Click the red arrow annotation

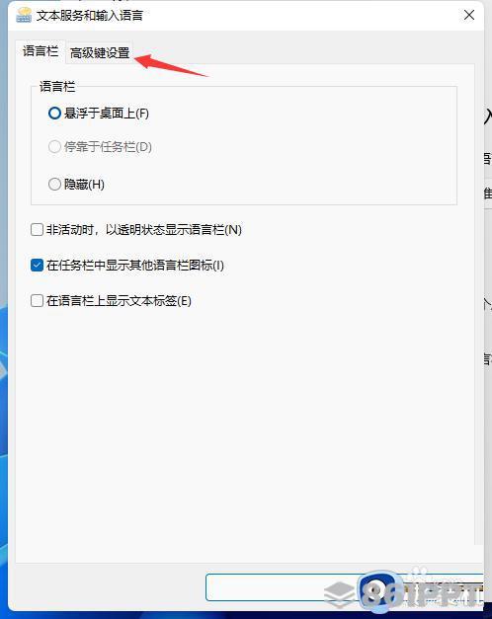(171, 65)
